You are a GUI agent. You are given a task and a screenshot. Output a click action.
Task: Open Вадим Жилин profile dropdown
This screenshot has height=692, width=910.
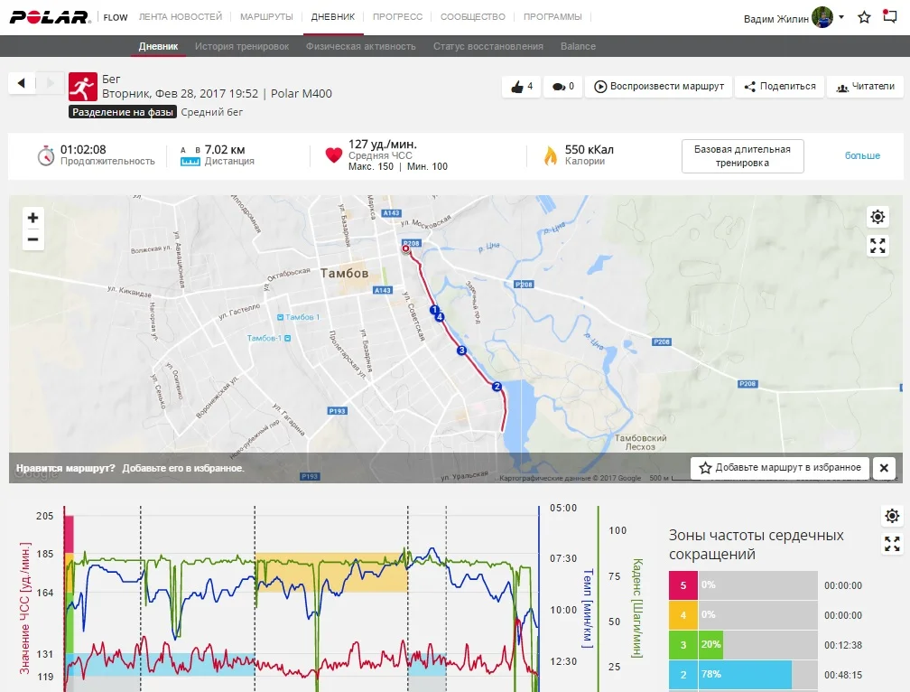click(x=840, y=17)
